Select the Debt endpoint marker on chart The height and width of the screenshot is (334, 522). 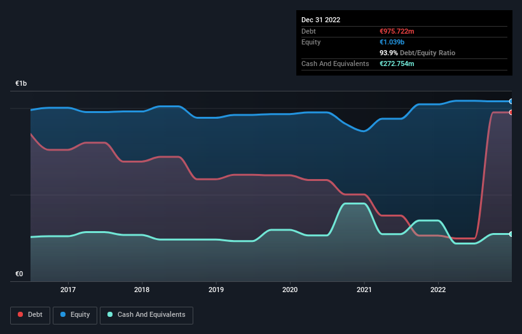click(x=511, y=112)
